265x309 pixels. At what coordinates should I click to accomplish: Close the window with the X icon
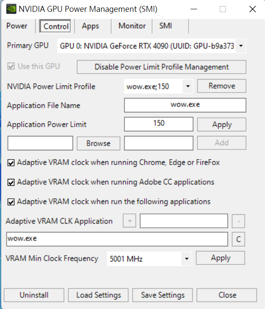coord(252,9)
